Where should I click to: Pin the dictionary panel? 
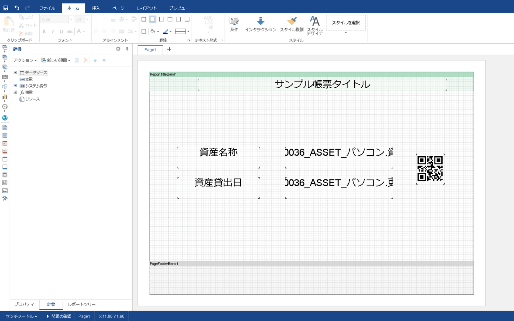[127, 49]
